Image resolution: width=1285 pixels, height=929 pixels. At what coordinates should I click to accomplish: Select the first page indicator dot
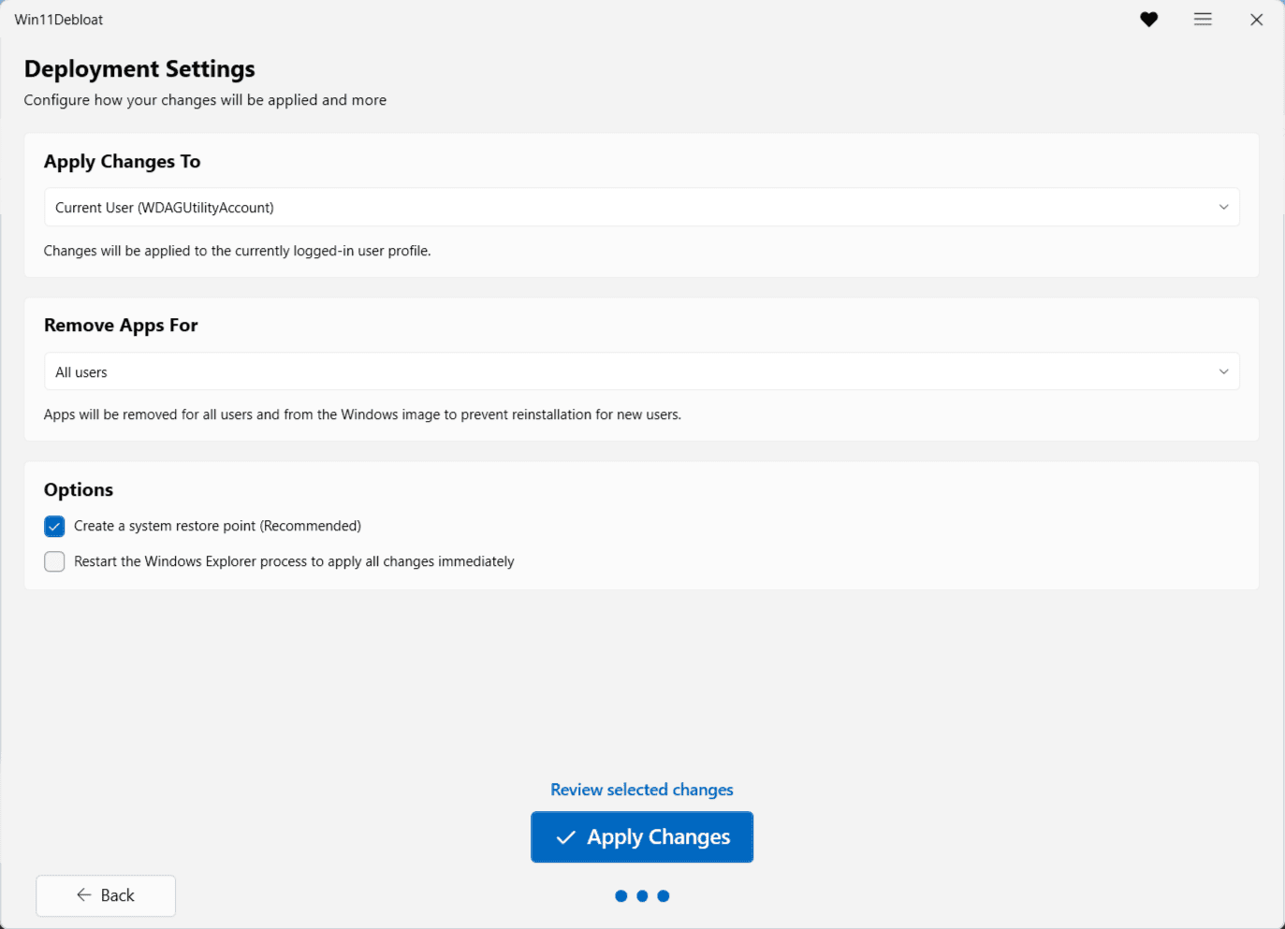621,896
